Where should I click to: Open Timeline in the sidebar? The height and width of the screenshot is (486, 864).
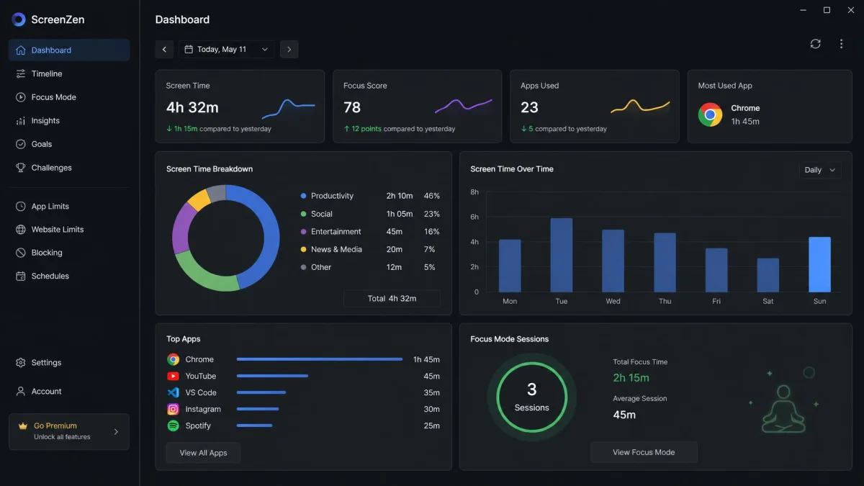coord(69,73)
